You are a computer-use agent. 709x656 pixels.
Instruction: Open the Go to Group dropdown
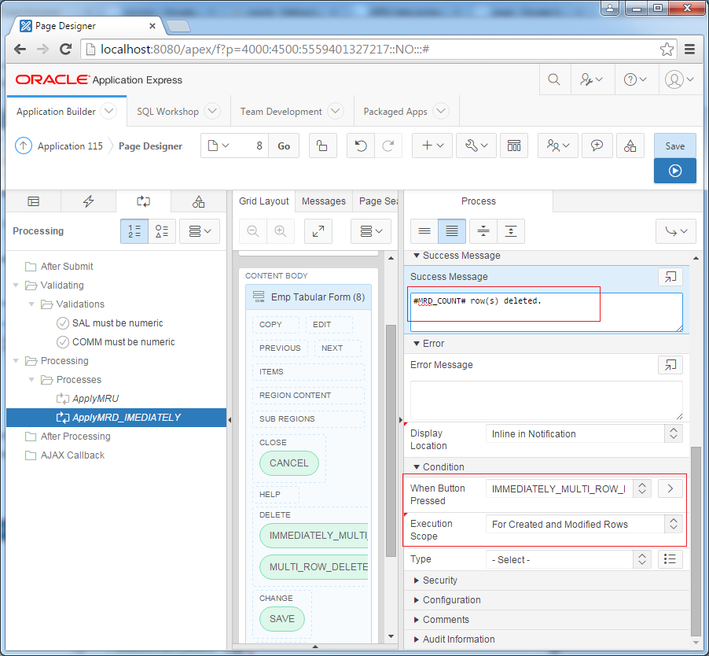click(x=676, y=231)
